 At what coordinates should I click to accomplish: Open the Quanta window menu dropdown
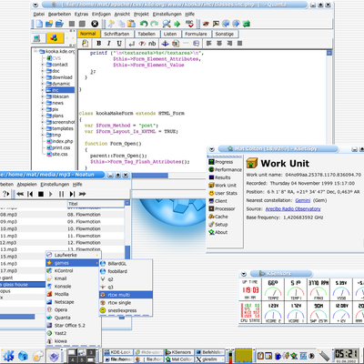pyautogui.click(x=35, y=5)
